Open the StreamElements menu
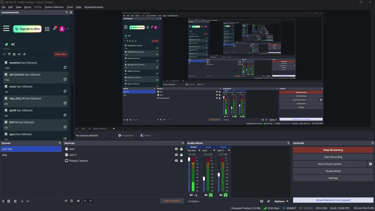The image size is (375, 211). [x=94, y=7]
